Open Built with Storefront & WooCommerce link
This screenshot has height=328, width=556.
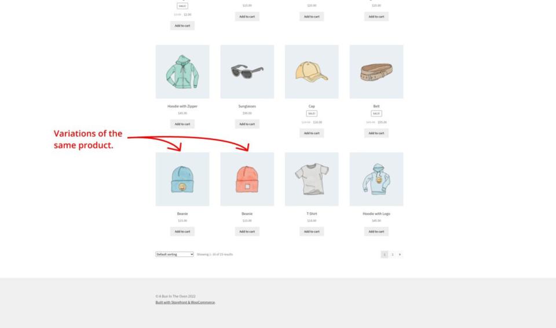(x=185, y=303)
